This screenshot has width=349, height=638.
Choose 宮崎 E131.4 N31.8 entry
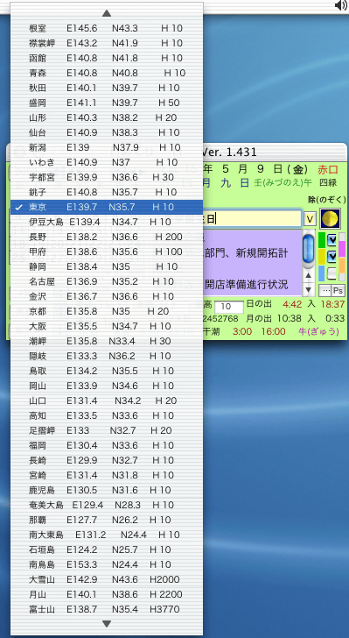(107, 475)
